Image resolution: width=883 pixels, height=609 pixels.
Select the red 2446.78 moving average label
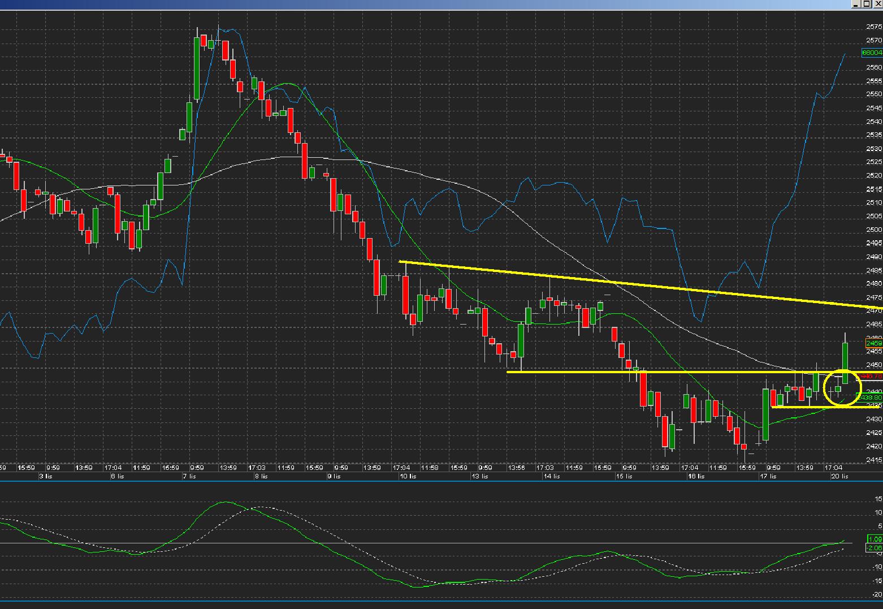[871, 376]
